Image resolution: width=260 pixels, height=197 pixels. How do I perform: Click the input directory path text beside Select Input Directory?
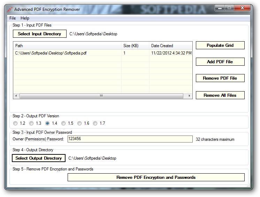(93, 34)
